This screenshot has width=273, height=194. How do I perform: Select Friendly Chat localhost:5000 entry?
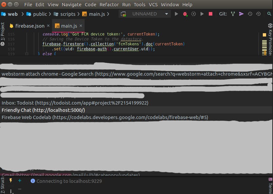[137, 110]
